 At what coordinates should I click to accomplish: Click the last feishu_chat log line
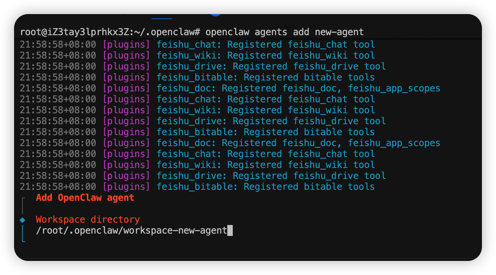point(266,154)
